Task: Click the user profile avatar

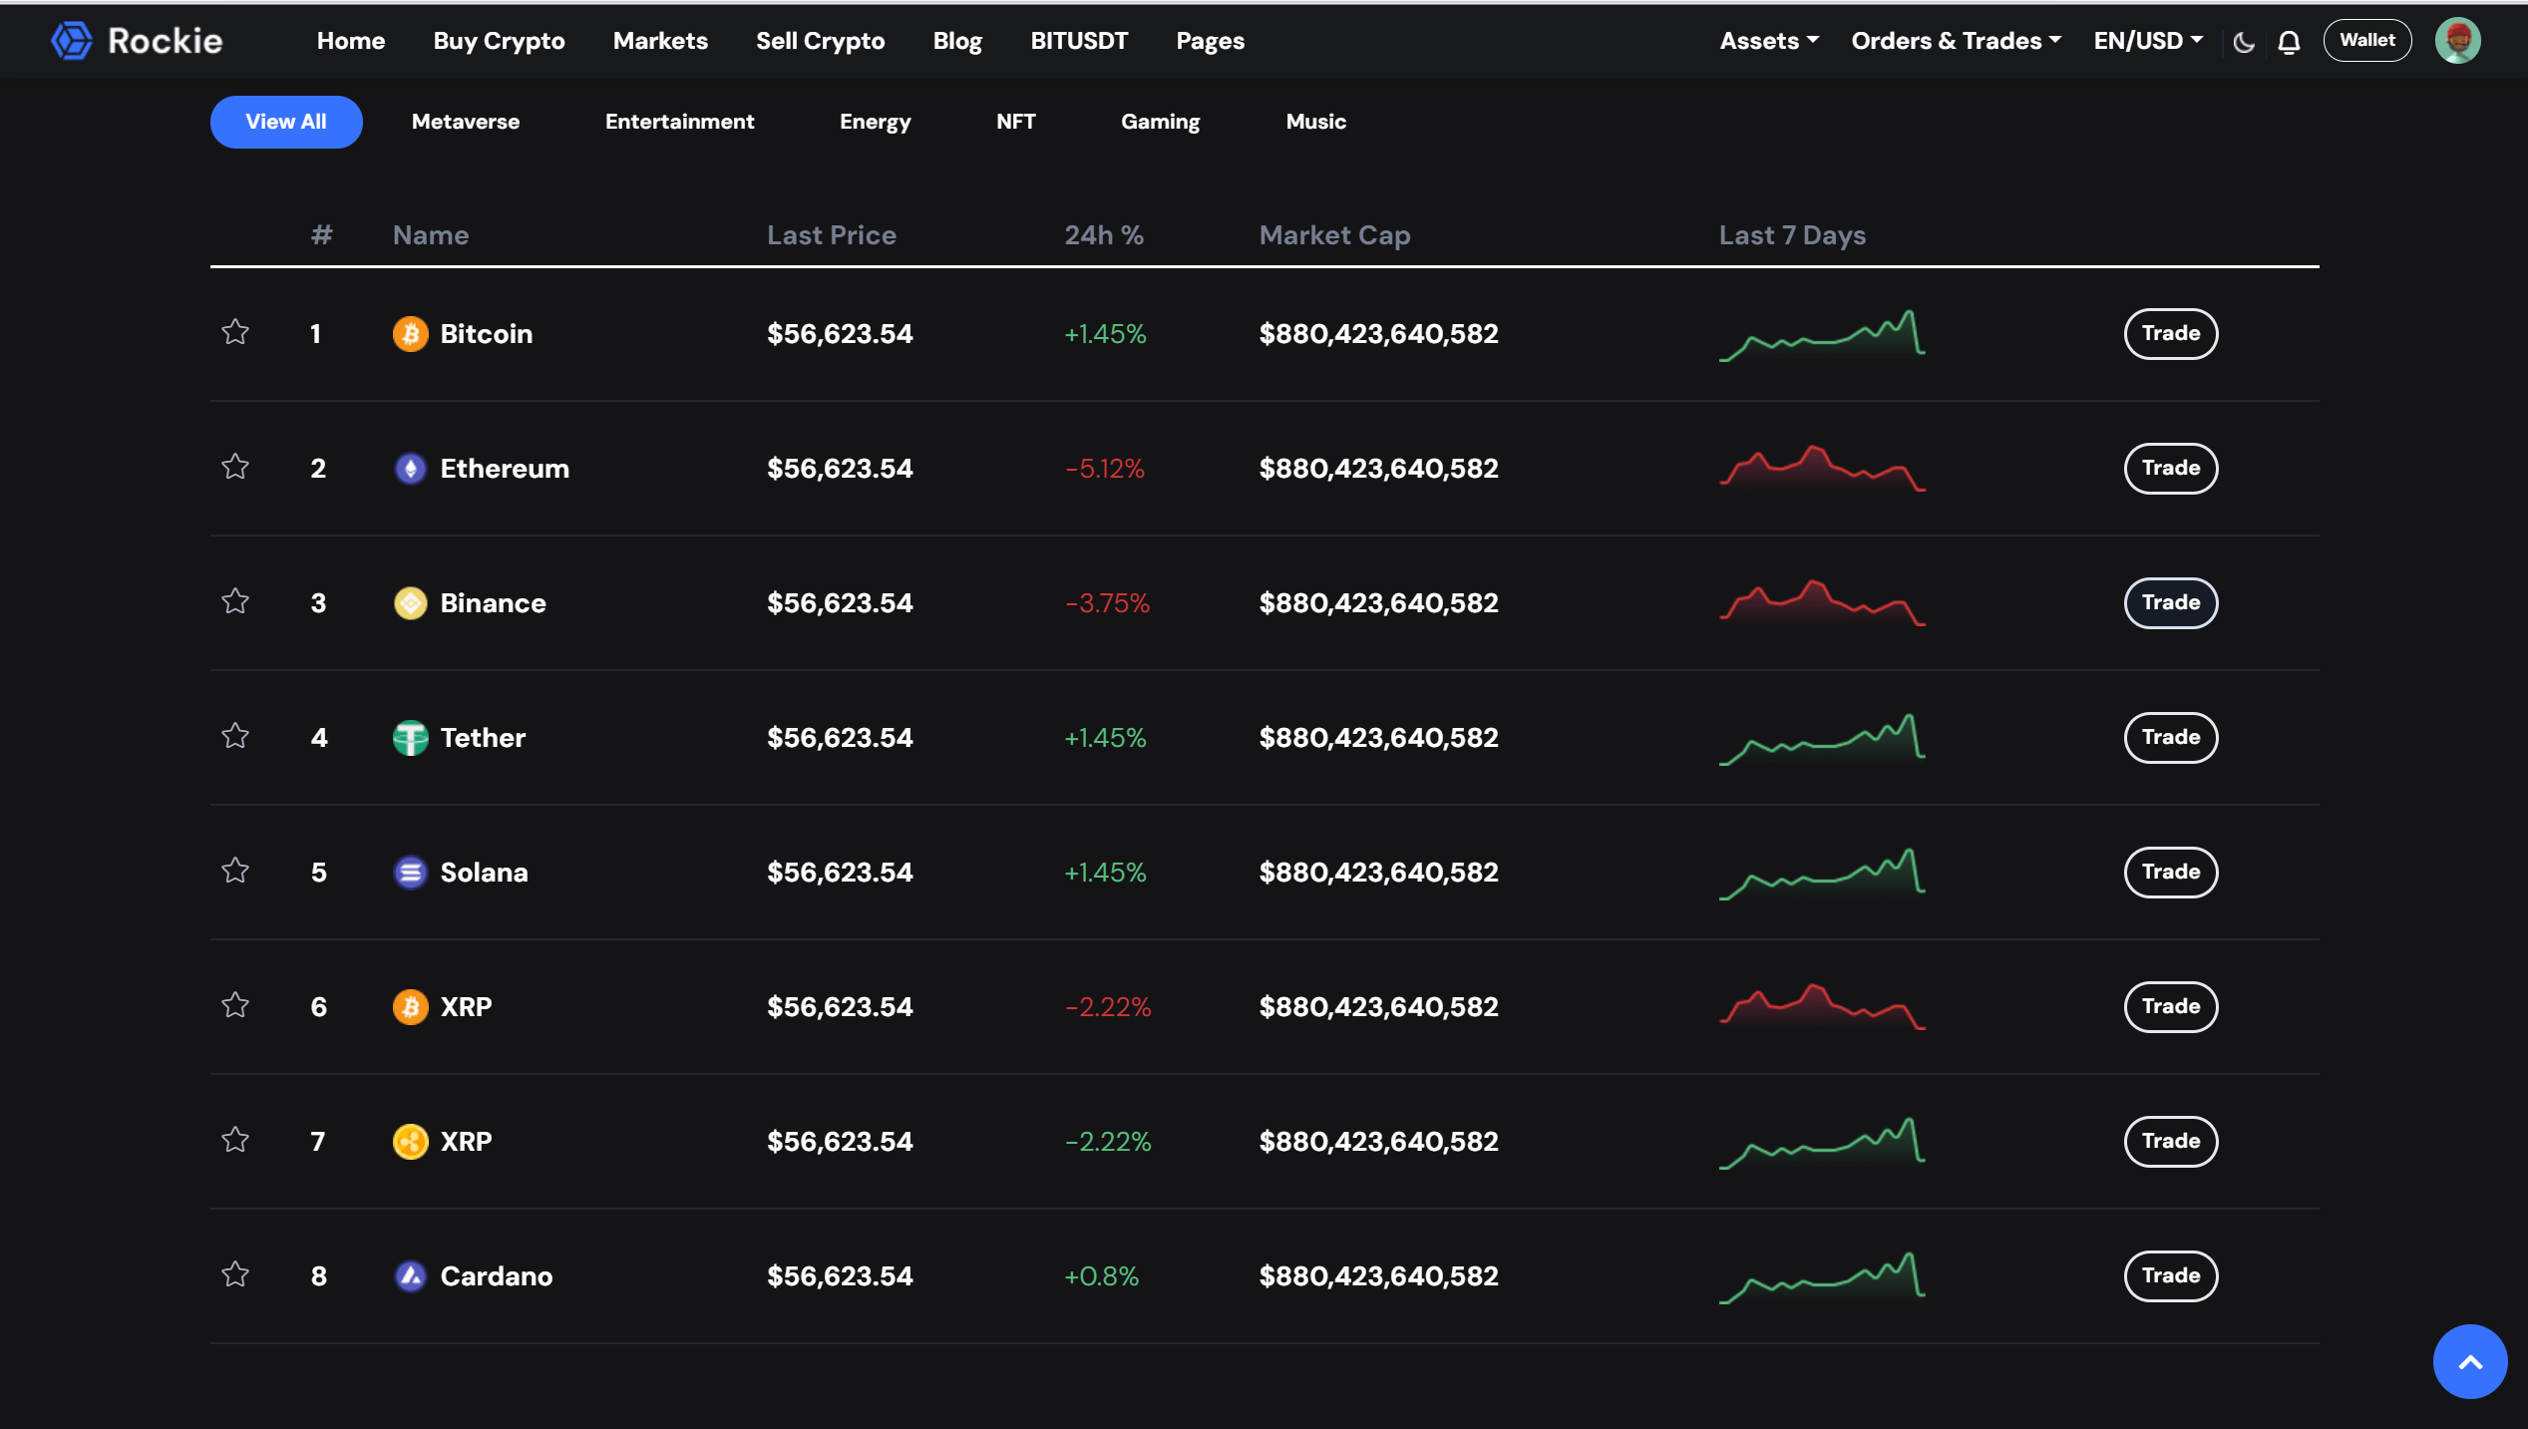Action: (2459, 40)
